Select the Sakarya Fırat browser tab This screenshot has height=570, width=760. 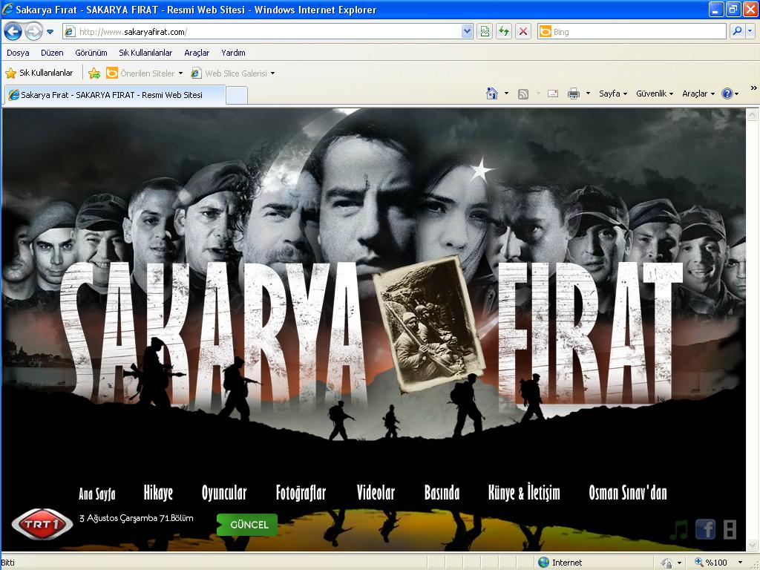[x=115, y=95]
